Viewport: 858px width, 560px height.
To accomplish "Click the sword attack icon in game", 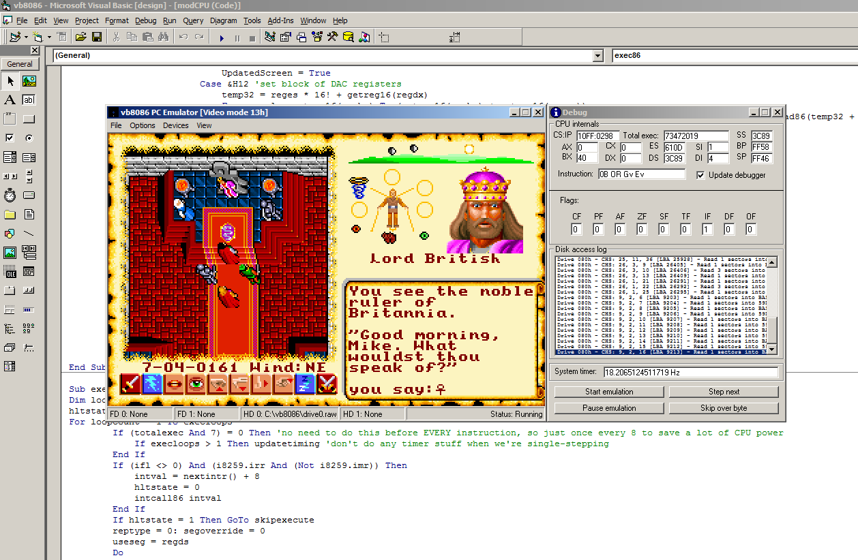I will tap(130, 384).
